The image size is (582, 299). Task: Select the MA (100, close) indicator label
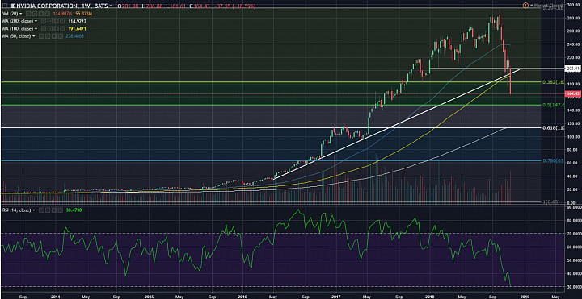coord(18,29)
